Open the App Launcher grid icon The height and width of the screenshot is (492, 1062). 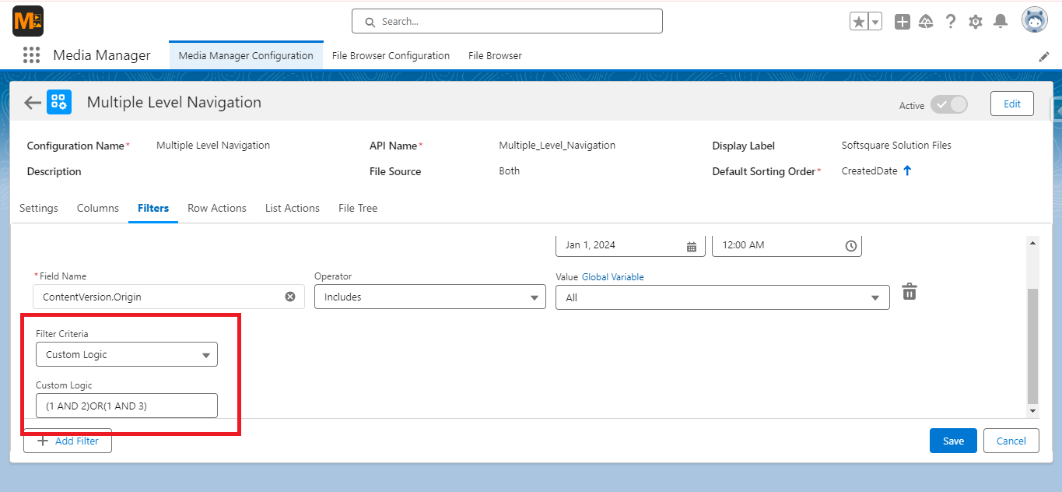(x=31, y=54)
